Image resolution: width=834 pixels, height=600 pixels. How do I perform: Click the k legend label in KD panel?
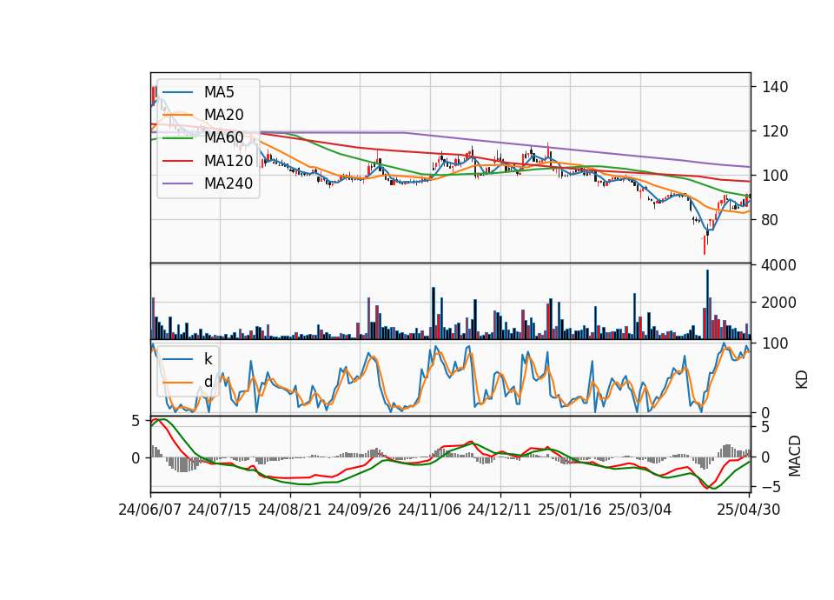tap(208, 359)
